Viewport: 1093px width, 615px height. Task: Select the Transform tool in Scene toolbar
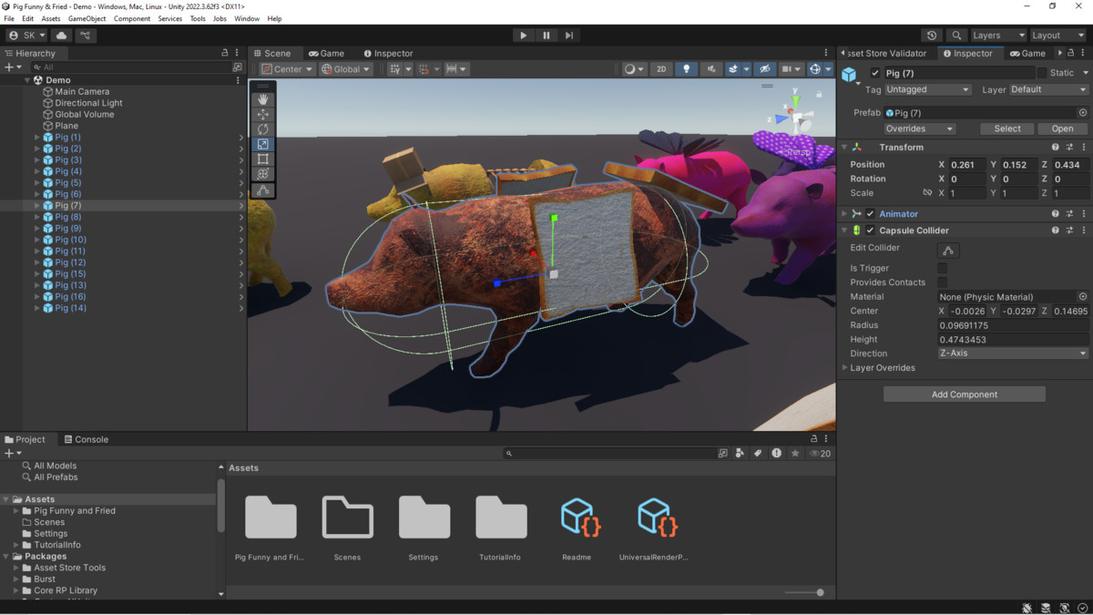263,173
